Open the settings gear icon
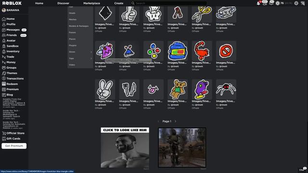The image size is (308, 173). click(296, 3)
